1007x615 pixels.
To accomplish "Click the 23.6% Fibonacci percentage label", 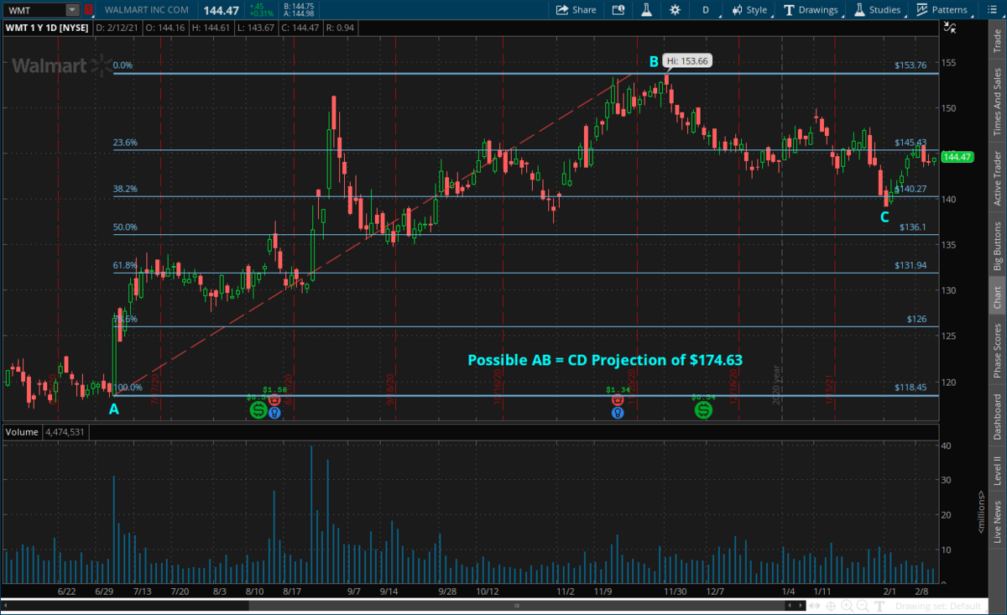I will click(125, 143).
